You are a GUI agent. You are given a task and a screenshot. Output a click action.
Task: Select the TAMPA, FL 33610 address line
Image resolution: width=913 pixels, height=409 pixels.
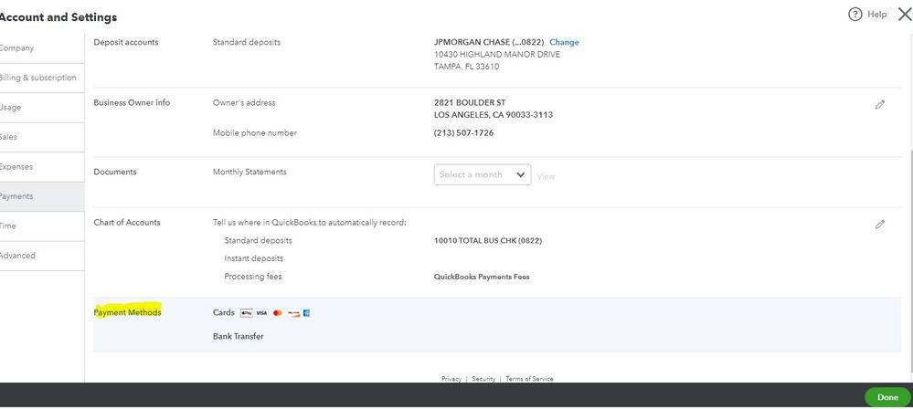466,67
